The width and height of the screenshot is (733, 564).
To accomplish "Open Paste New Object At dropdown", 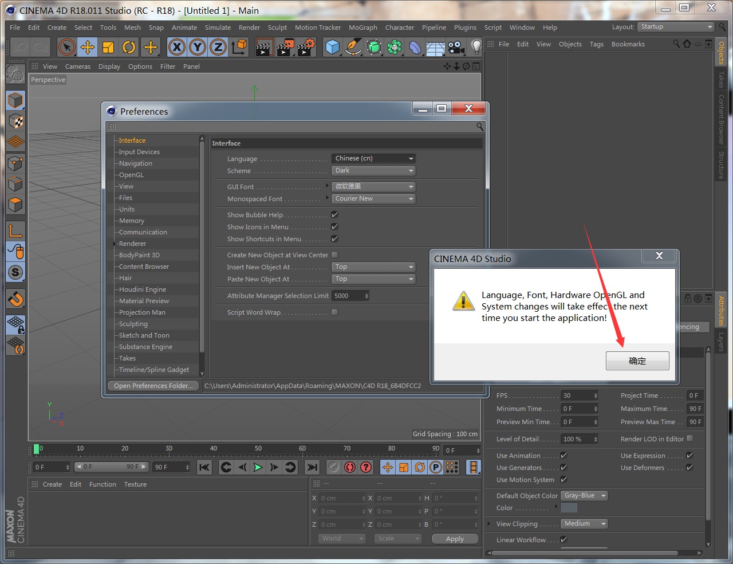I will click(x=373, y=279).
